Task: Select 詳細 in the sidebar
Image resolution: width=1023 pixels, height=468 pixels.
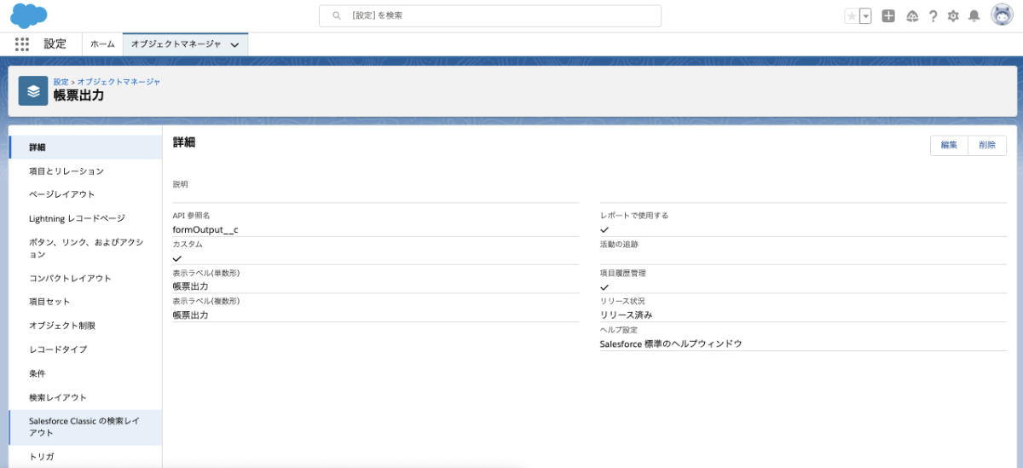Action: tap(85, 147)
